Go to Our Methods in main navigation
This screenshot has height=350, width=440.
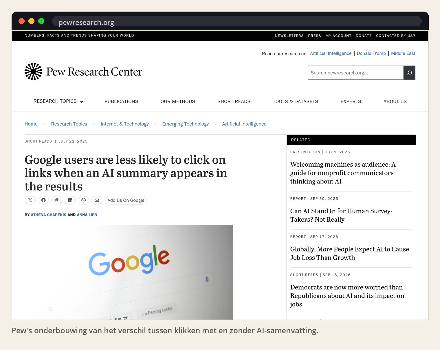(178, 101)
